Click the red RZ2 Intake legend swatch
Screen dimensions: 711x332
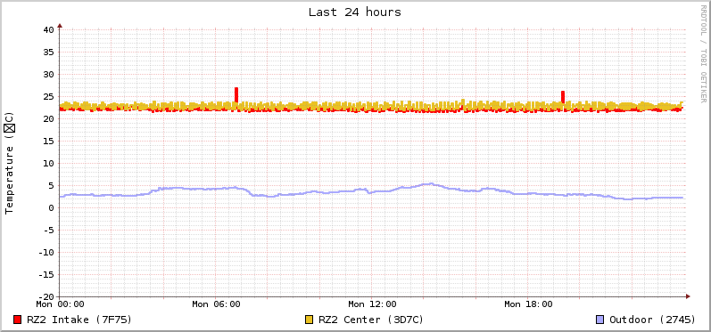tap(18, 320)
